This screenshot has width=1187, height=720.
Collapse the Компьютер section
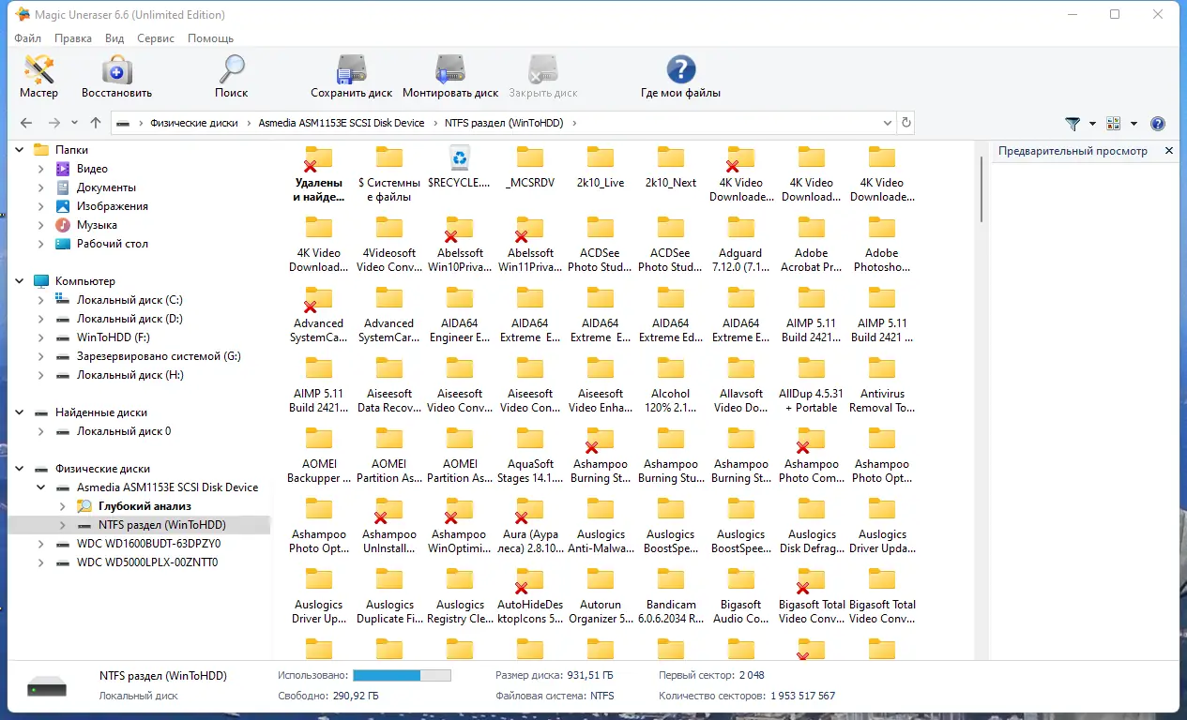coord(19,281)
